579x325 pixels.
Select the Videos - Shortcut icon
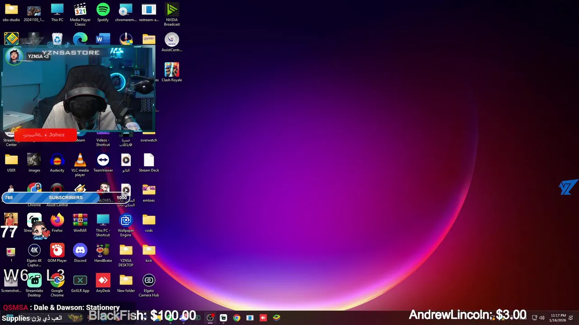tap(103, 140)
